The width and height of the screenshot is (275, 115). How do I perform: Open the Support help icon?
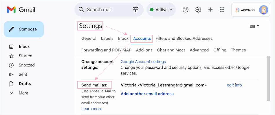point(185,10)
